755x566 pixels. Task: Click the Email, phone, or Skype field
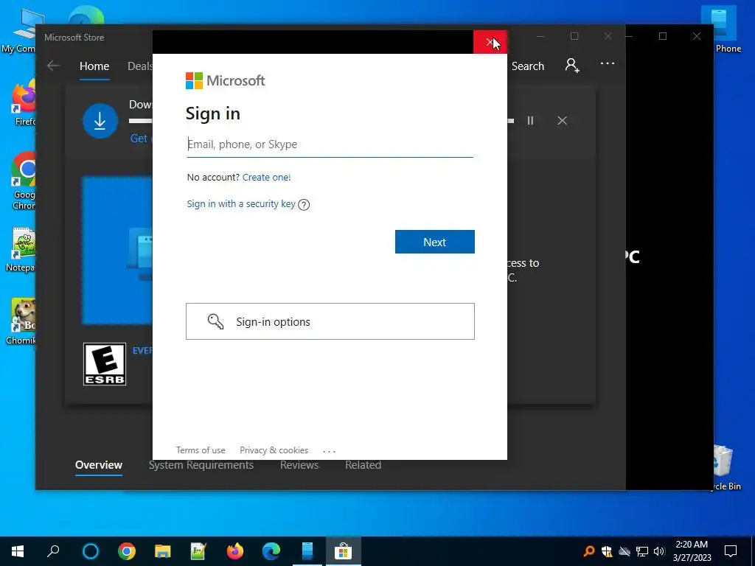(330, 144)
